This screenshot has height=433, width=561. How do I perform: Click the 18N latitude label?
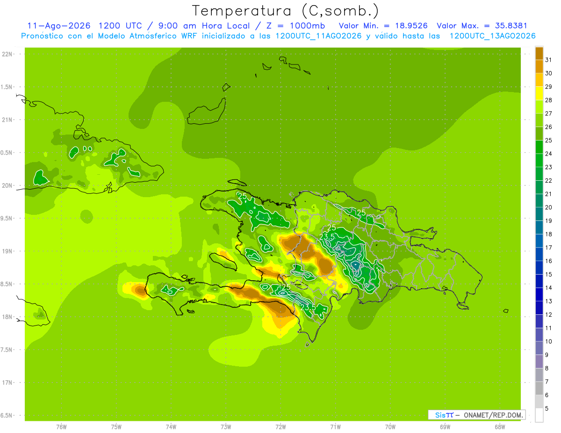pos(7,317)
